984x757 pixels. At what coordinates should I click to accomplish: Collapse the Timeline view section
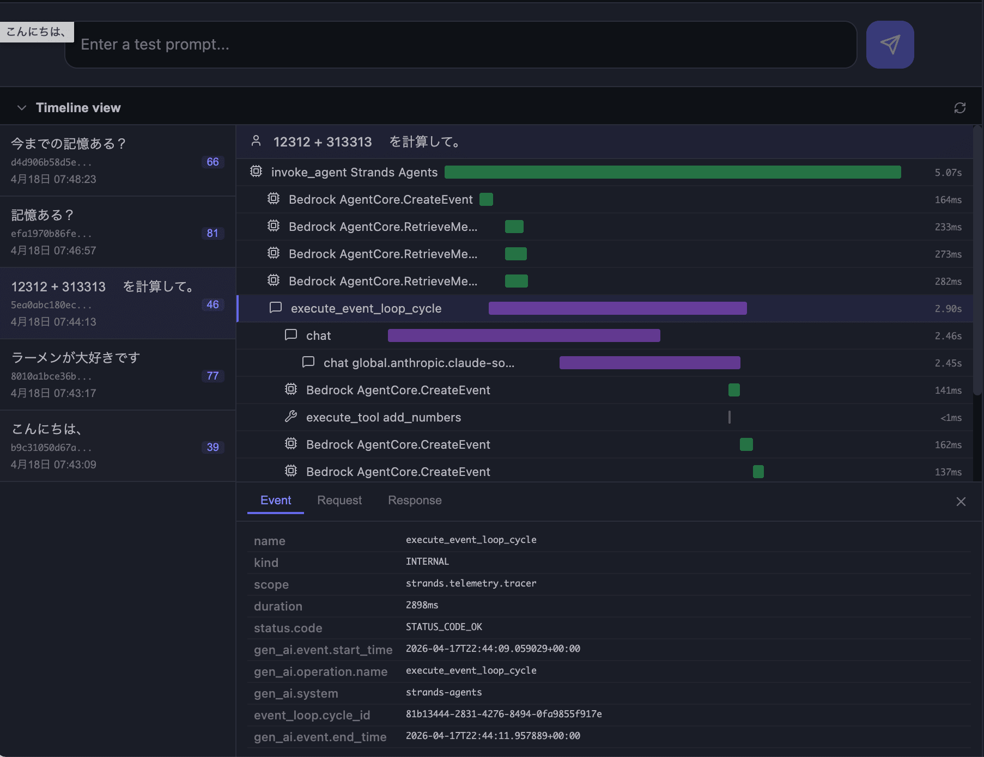22,108
